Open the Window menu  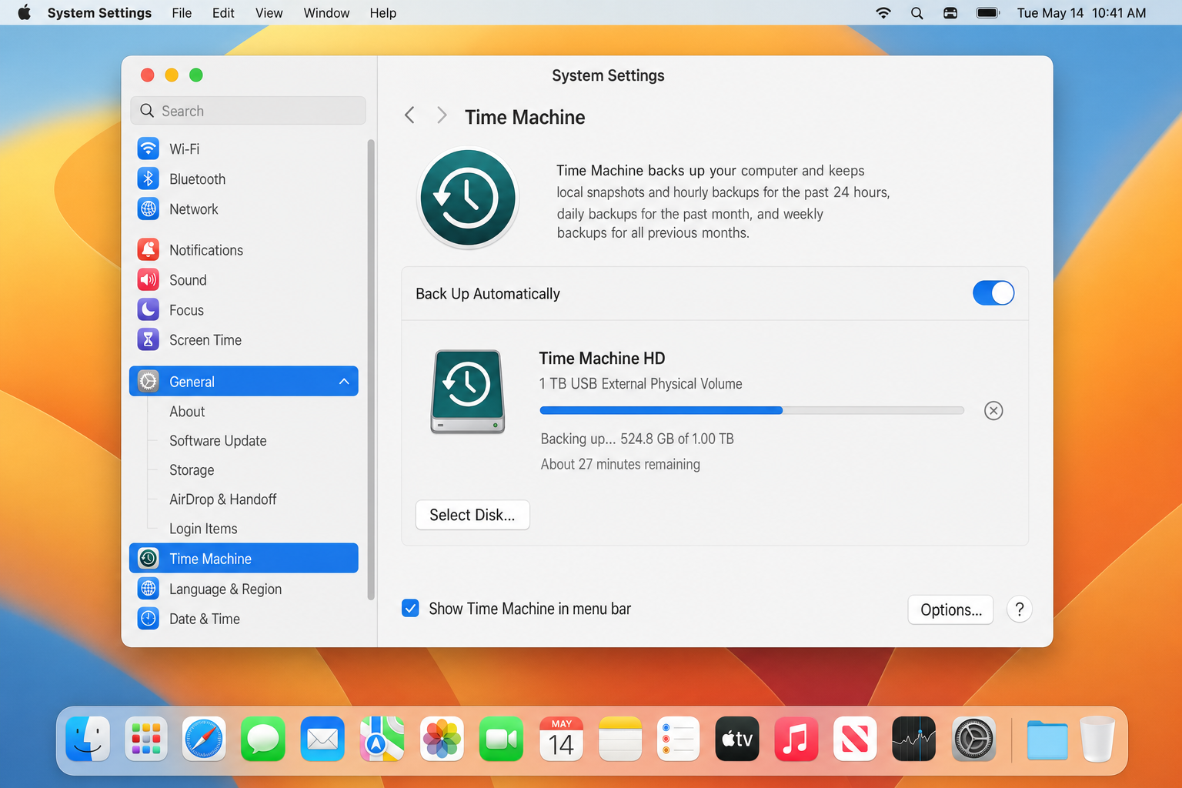point(326,13)
